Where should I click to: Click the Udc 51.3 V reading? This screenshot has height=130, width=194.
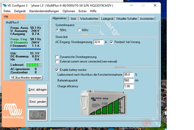(x=25, y=53)
